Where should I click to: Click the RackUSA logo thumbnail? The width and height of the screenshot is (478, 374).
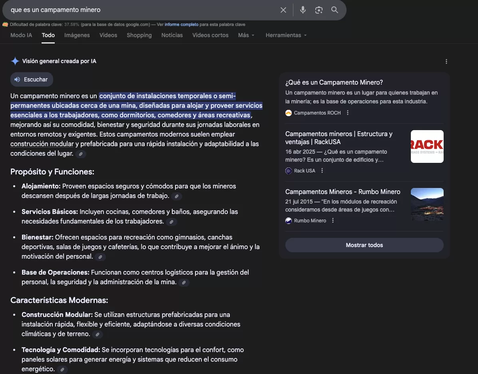pyautogui.click(x=427, y=146)
